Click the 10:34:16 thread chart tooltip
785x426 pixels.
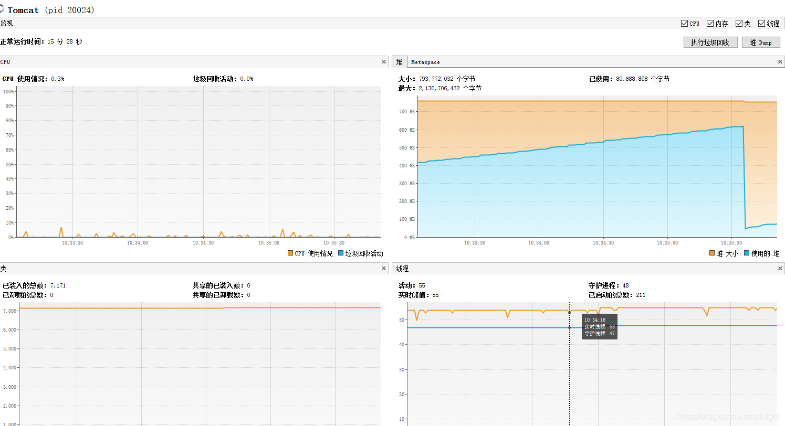click(x=600, y=326)
